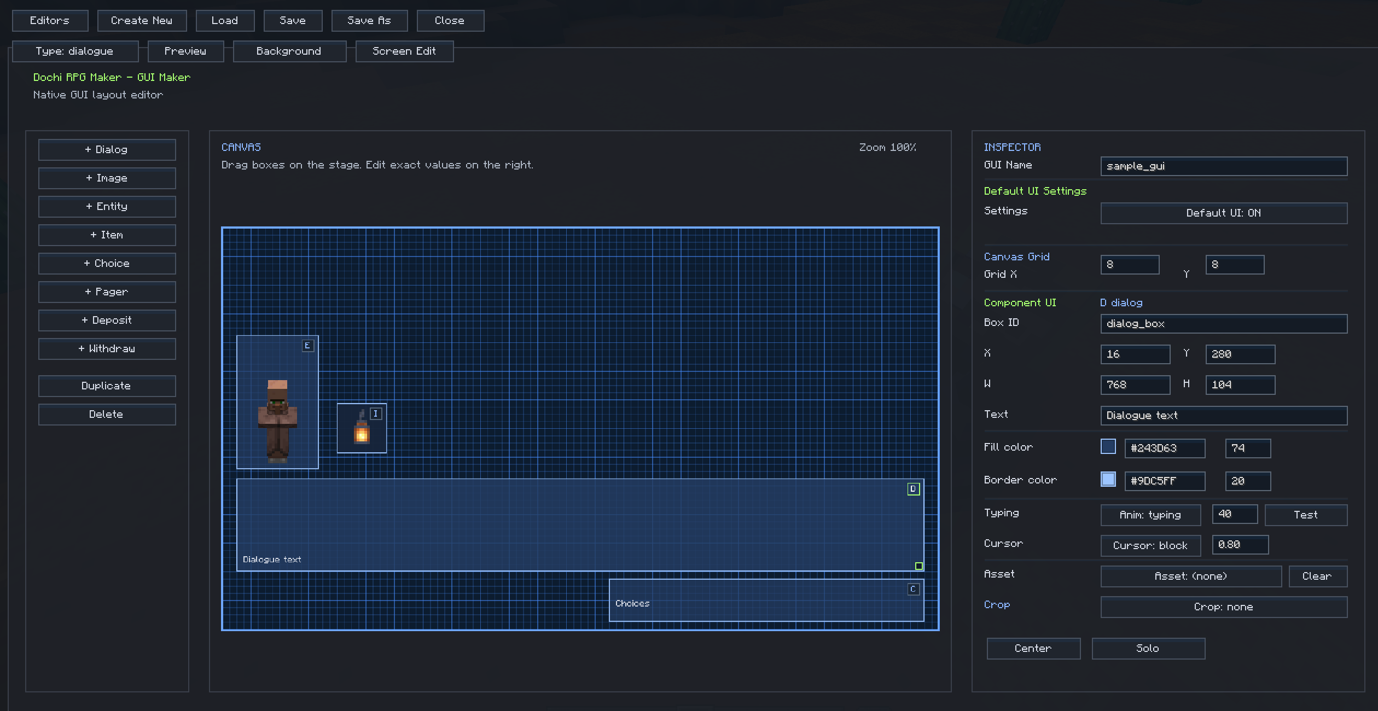Image resolution: width=1378 pixels, height=711 pixels.
Task: Open the Asset: (none) picker
Action: (x=1191, y=576)
